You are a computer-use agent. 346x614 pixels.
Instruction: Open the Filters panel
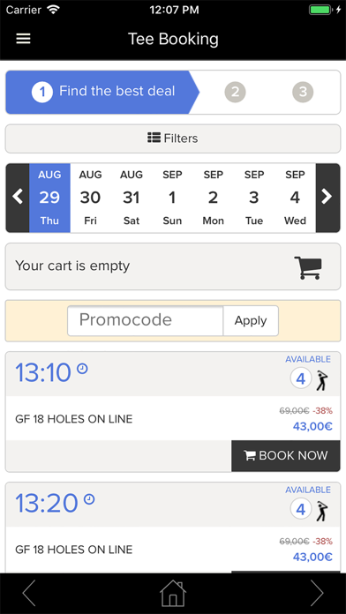[173, 139]
